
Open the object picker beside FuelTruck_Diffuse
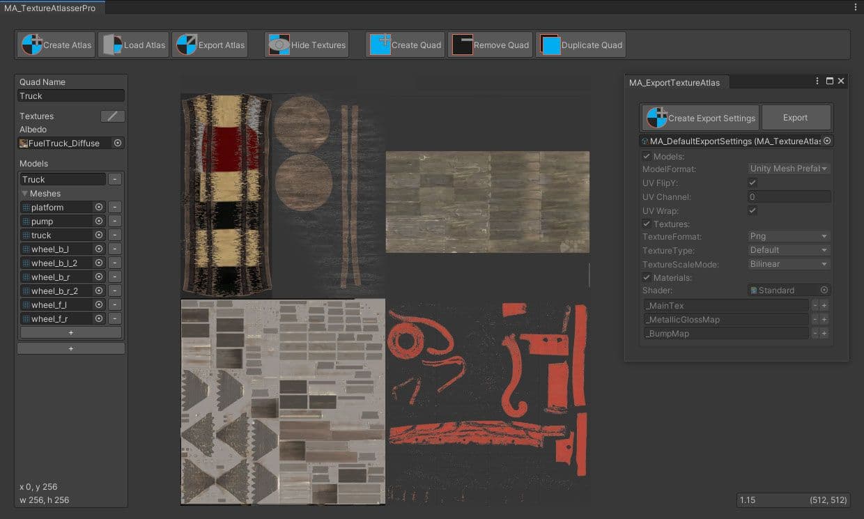[x=118, y=143]
